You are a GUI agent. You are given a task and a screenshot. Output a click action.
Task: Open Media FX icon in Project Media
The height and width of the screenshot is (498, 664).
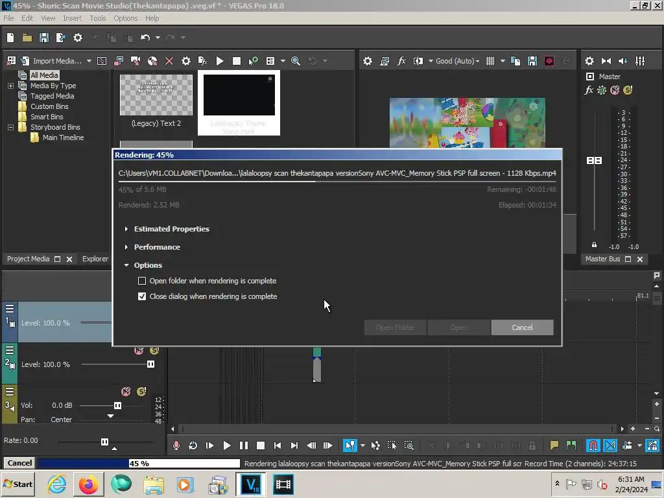(203, 61)
